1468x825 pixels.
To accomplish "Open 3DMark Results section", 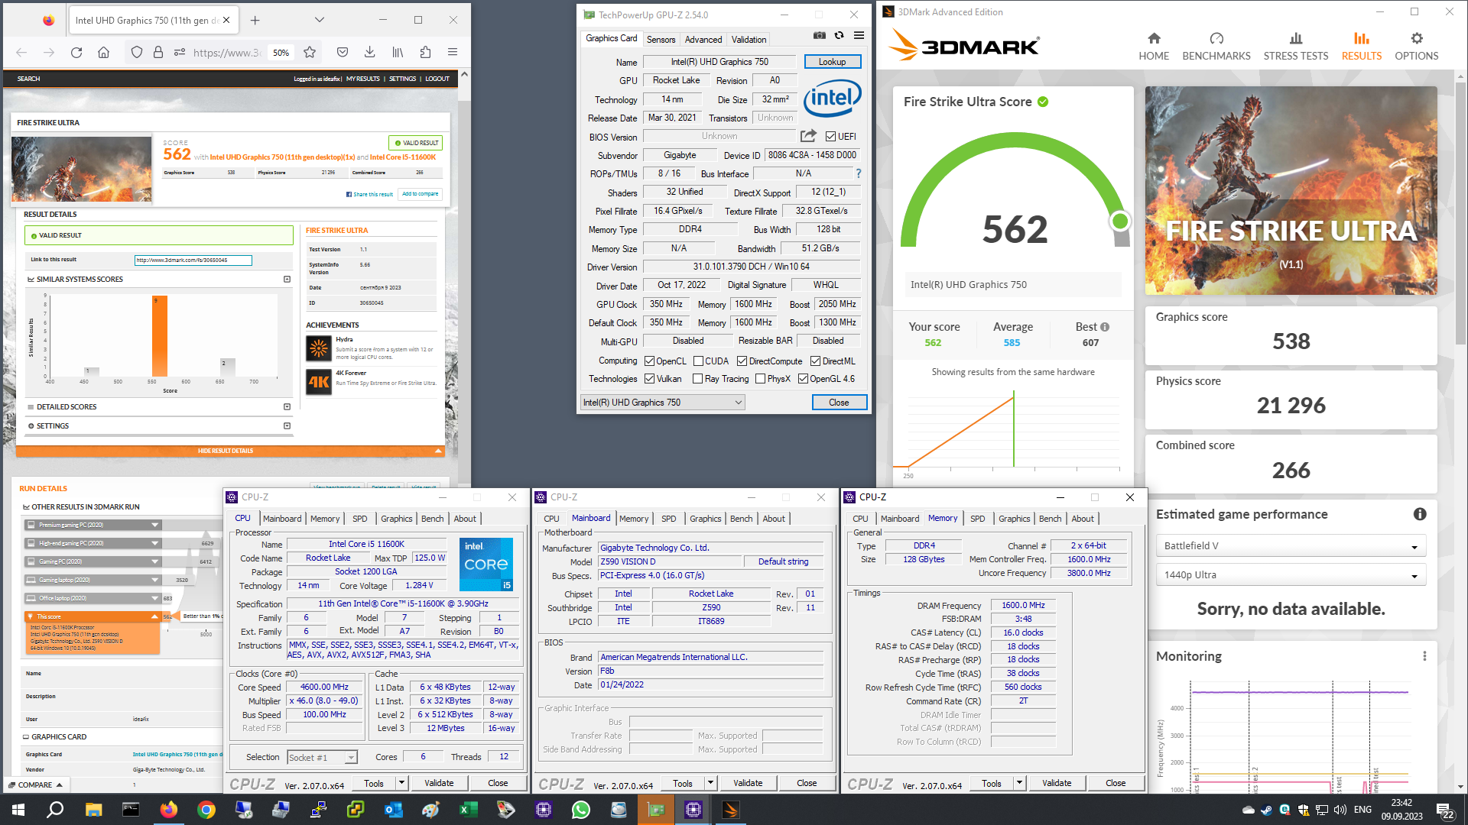I will (x=1362, y=47).
